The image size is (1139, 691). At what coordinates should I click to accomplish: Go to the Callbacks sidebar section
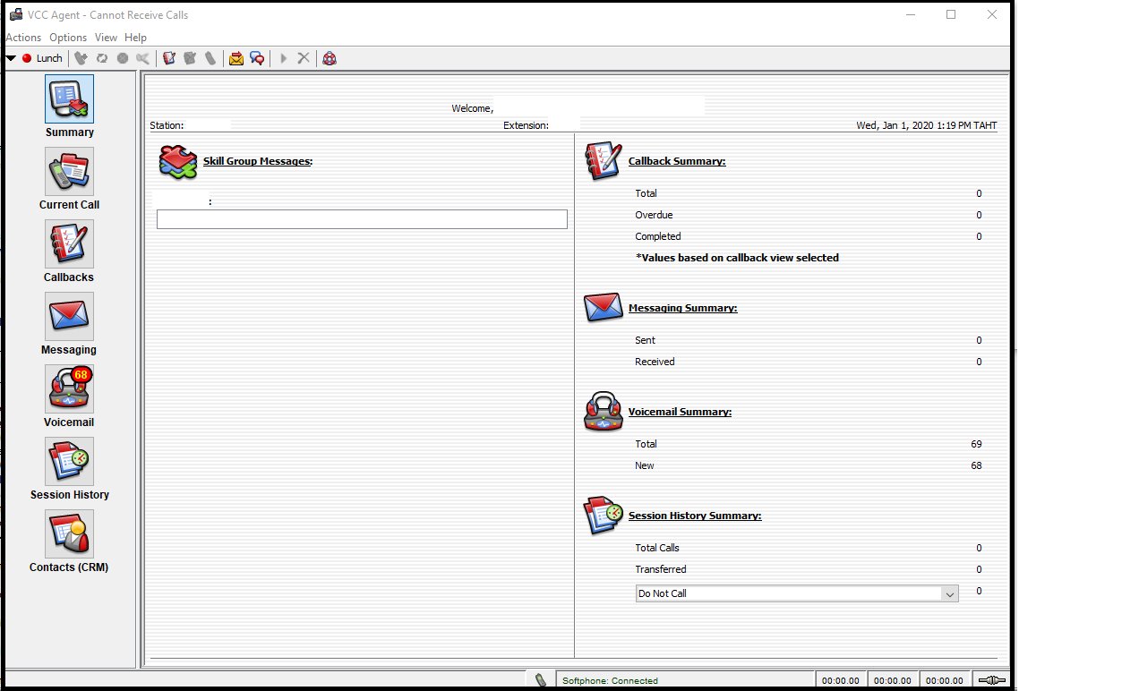point(69,244)
